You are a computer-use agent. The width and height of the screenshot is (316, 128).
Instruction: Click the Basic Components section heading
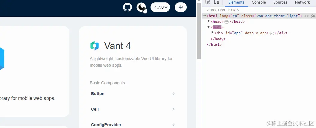pyautogui.click(x=107, y=83)
